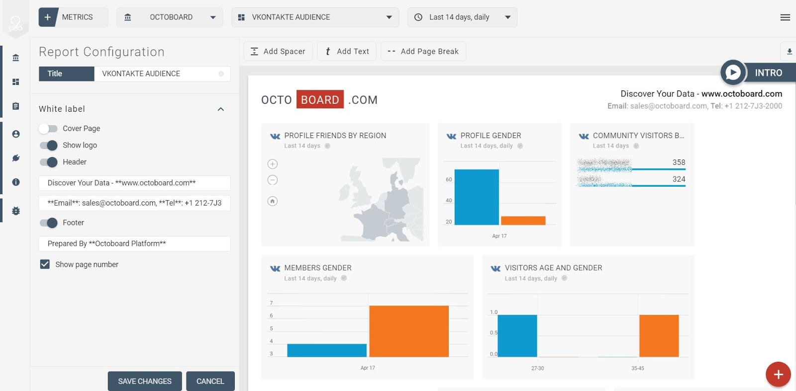Disable the Show logo toggle
This screenshot has height=391, width=796.
(48, 145)
